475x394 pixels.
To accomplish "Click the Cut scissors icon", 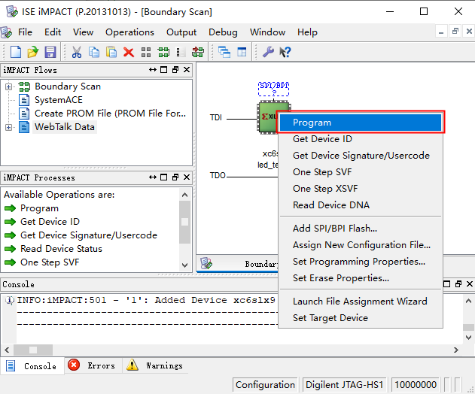I will [x=77, y=52].
